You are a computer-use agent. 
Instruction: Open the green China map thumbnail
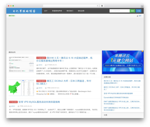[x=21, y=88]
